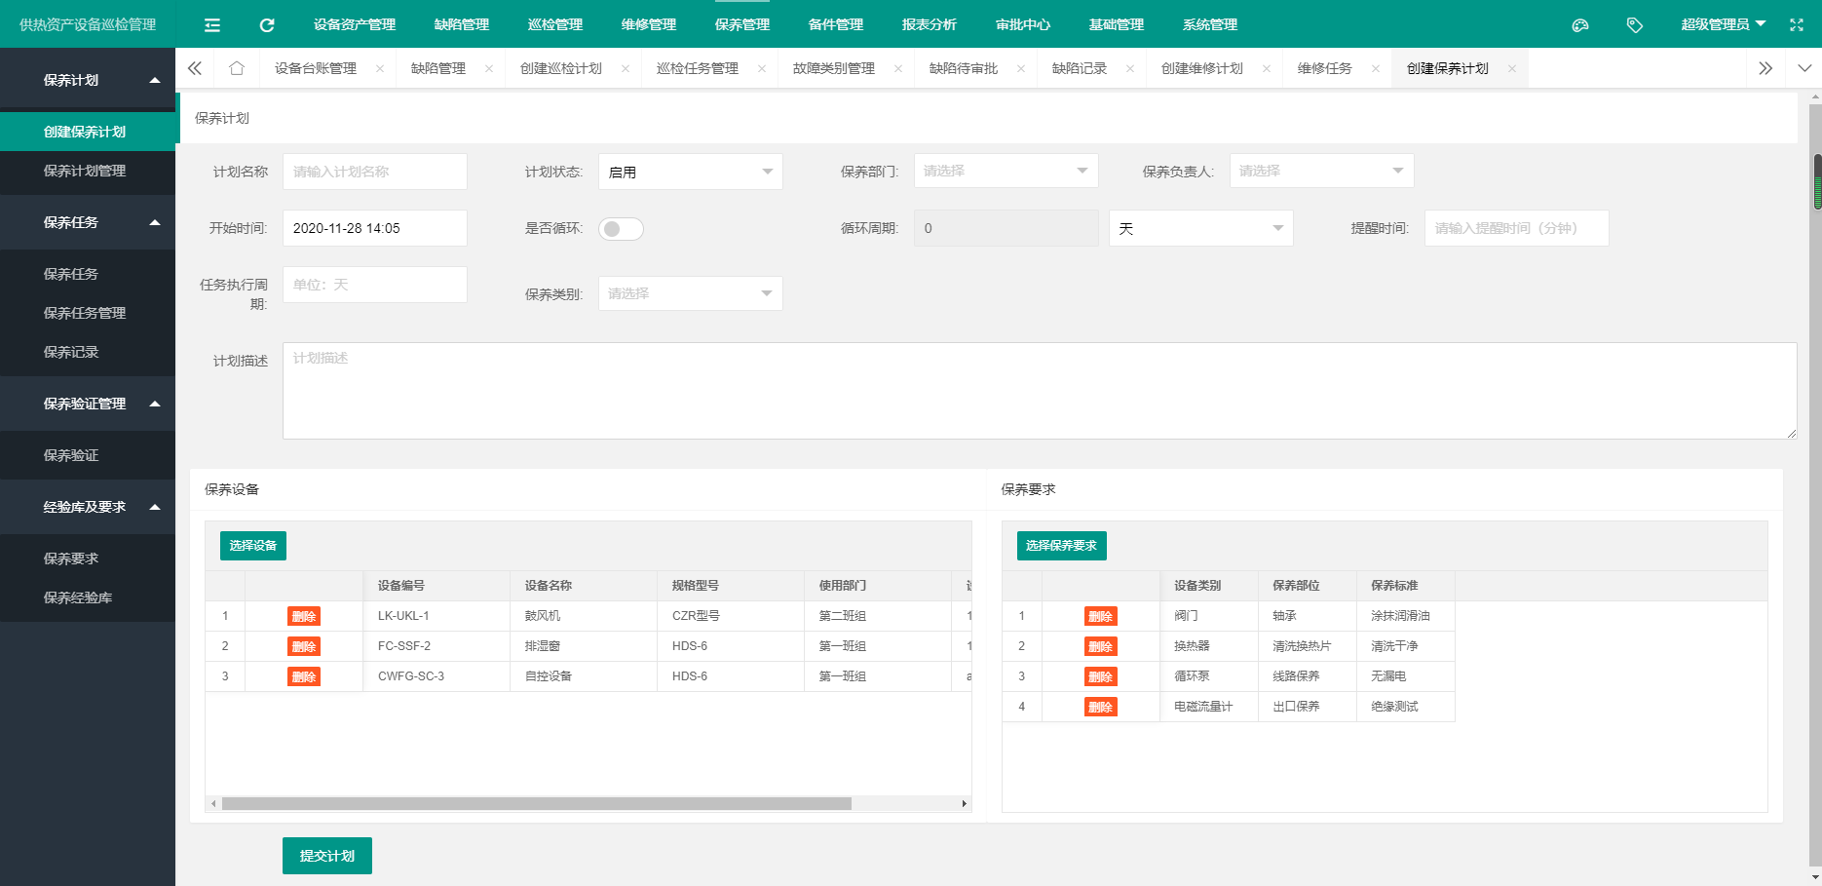The image size is (1822, 886).
Task: Collapse the 保养计划 sidebar group
Action: pyautogui.click(x=88, y=80)
